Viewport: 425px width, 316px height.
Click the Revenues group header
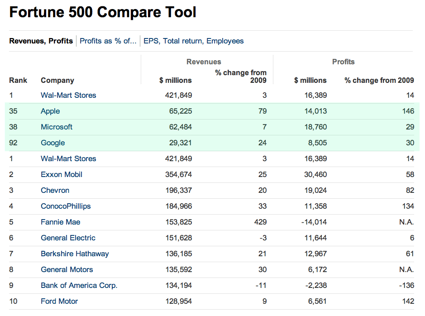click(x=204, y=62)
